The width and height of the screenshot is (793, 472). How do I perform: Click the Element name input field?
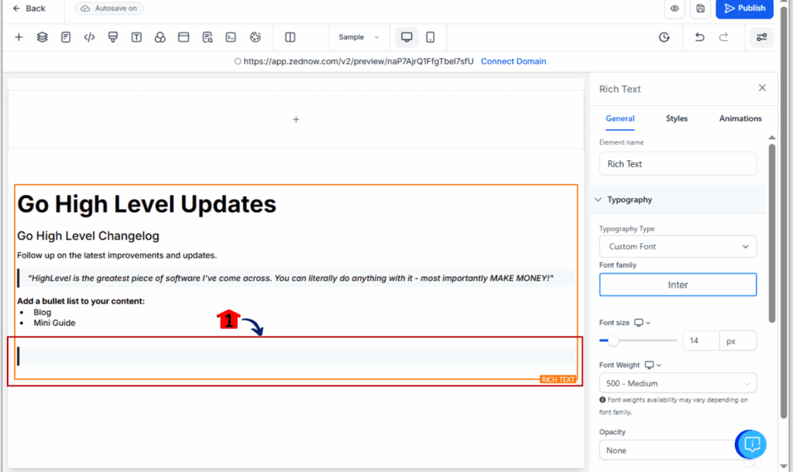tap(678, 164)
